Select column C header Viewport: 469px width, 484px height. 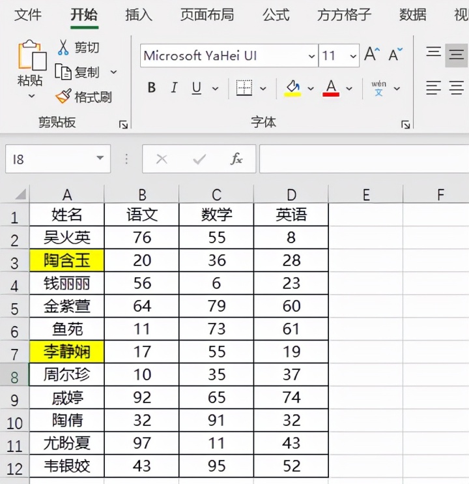[x=216, y=194]
